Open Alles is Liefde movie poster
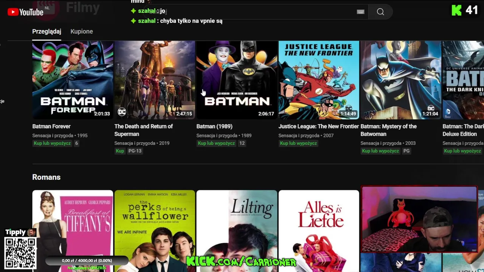 (x=319, y=231)
